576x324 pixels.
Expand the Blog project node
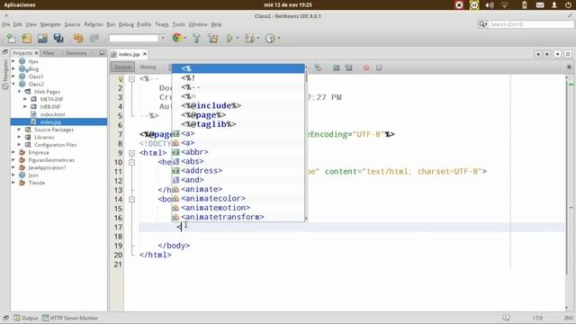(x=13, y=69)
